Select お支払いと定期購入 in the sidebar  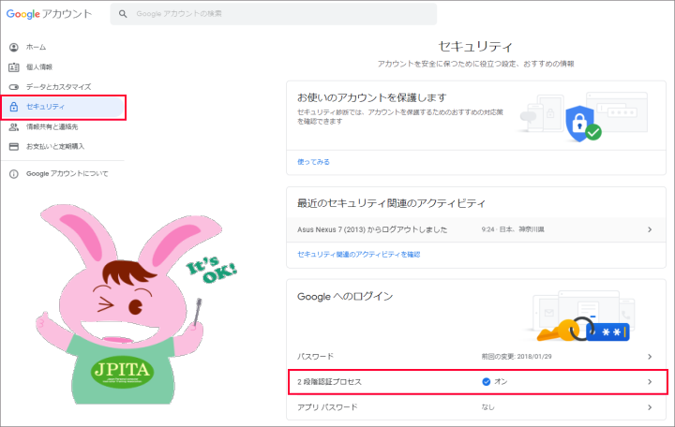point(55,146)
